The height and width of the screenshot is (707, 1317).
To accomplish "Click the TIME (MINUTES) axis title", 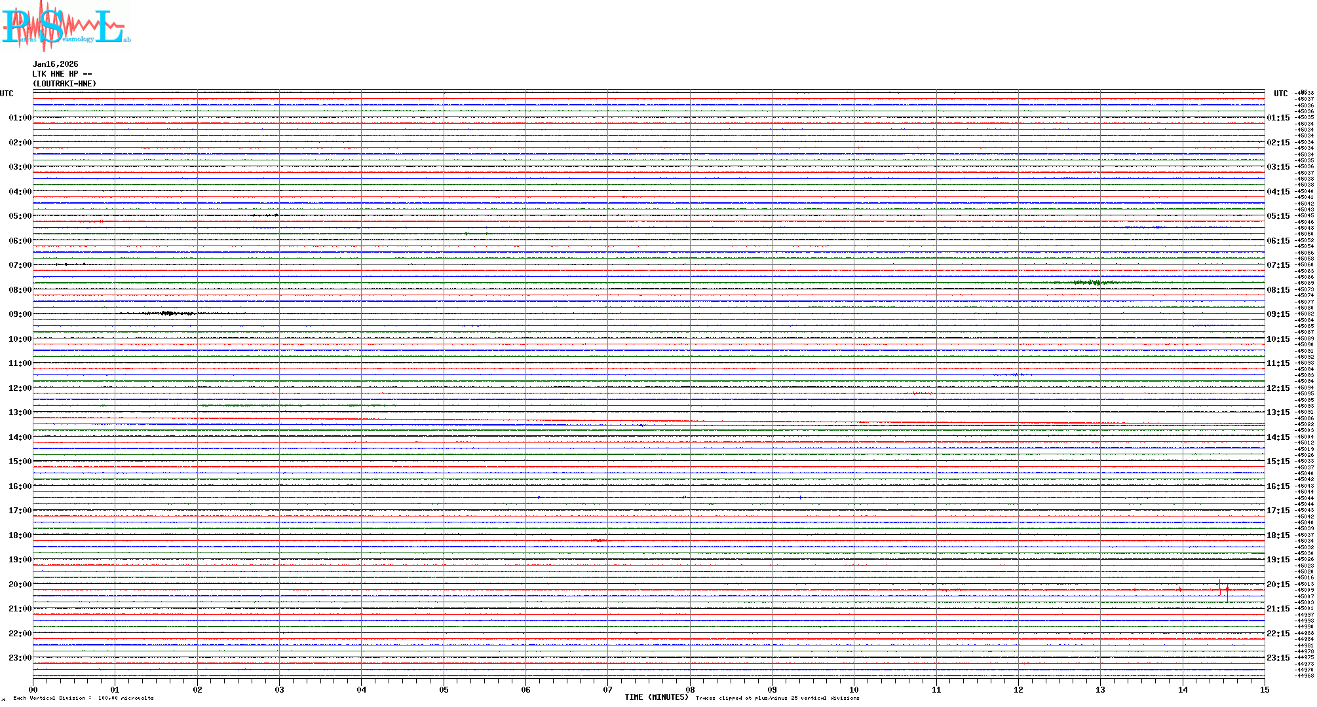I will click(656, 697).
